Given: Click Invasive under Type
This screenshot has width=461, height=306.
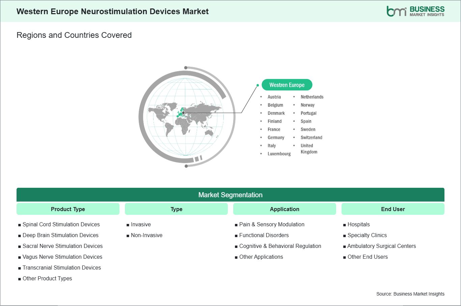Looking at the screenshot, I should click(x=141, y=224).
